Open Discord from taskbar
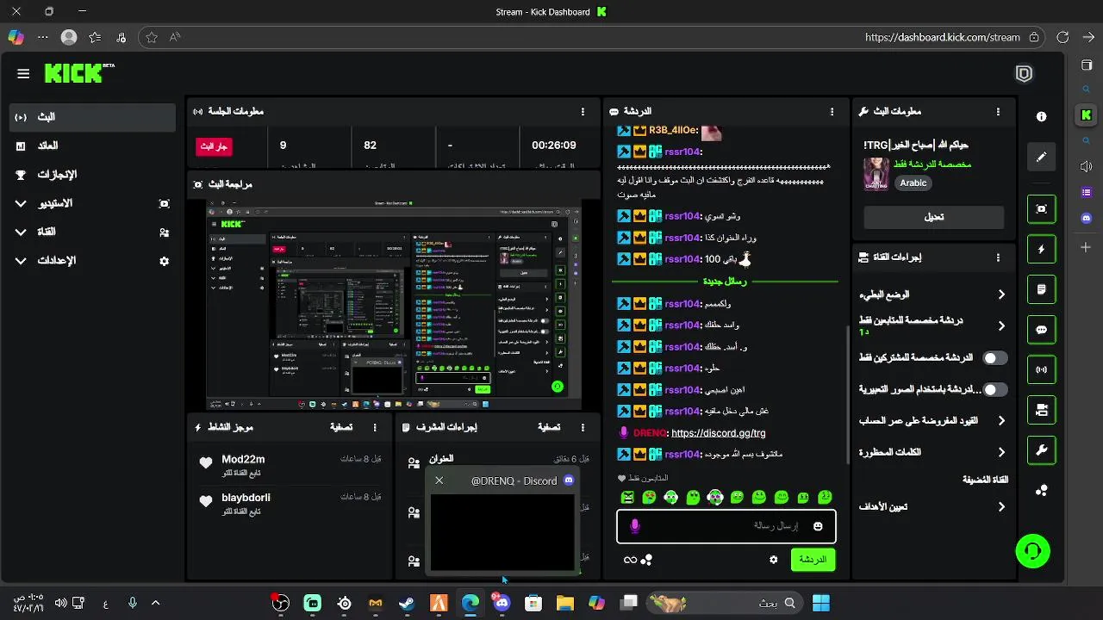The width and height of the screenshot is (1103, 620). 502,604
